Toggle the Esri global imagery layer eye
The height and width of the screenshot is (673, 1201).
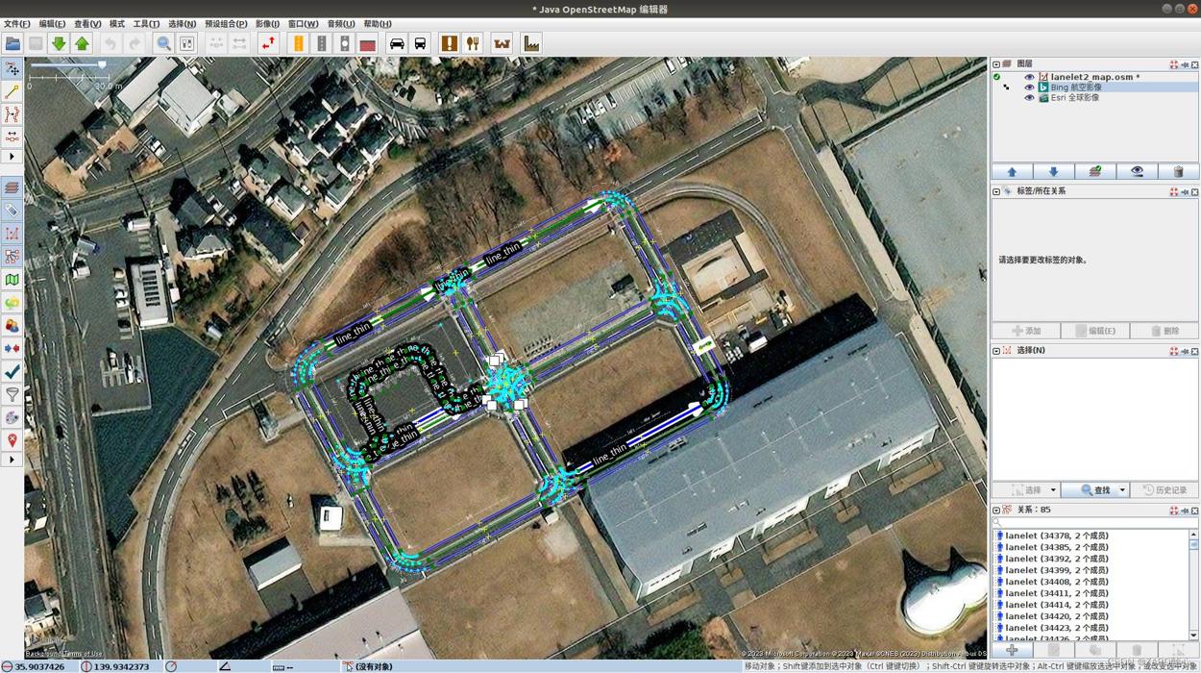(1029, 98)
